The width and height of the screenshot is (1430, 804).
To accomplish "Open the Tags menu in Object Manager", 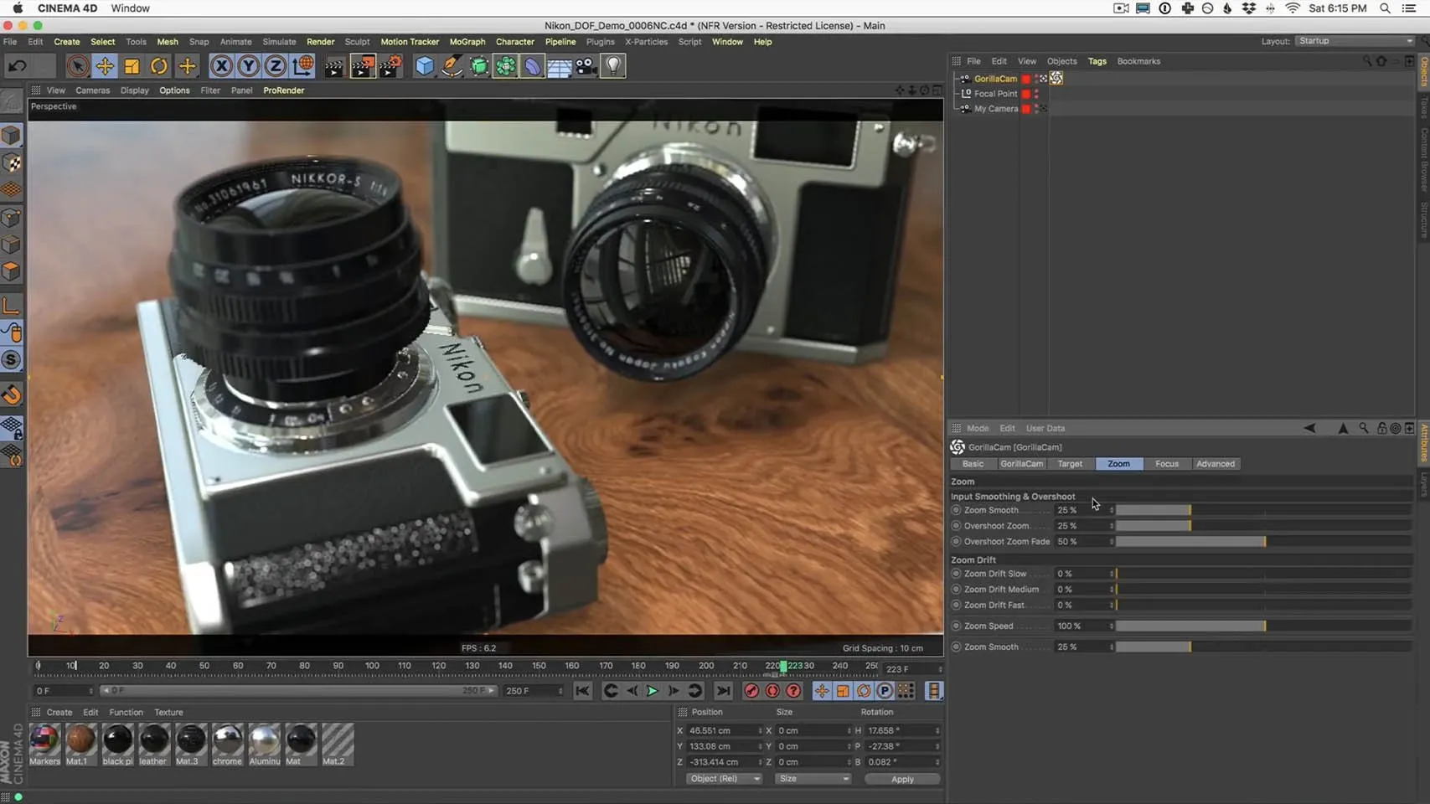I will coord(1097,61).
